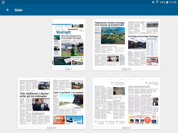
Task: Click headline 'Vegvesenet varslar motsegn mot bybane'
Action: tap(110, 24)
